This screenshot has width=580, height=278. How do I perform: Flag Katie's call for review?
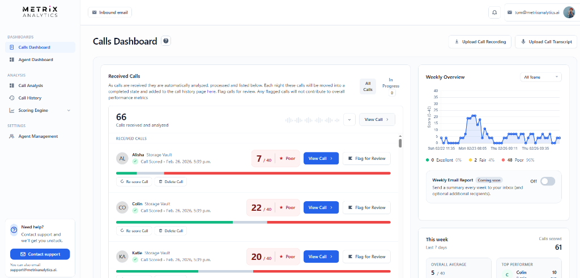tap(366, 257)
